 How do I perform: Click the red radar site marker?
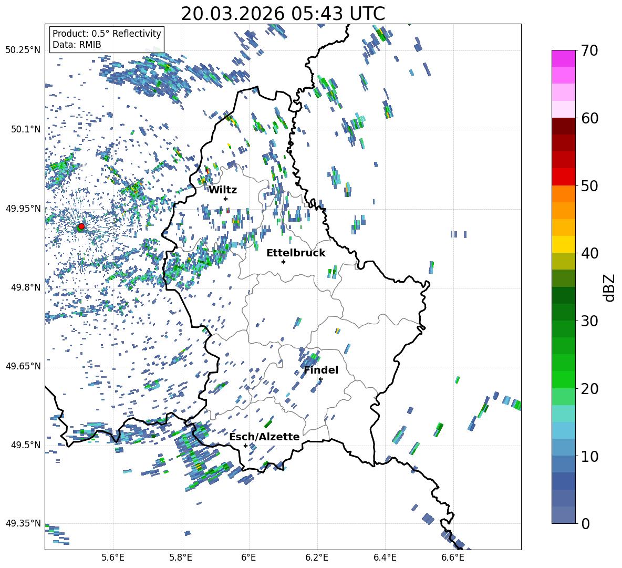point(81,226)
